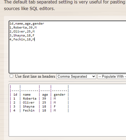This screenshot has width=126, height=140.
Task: Click the age value '25' in output
Action: [x=44, y=103]
